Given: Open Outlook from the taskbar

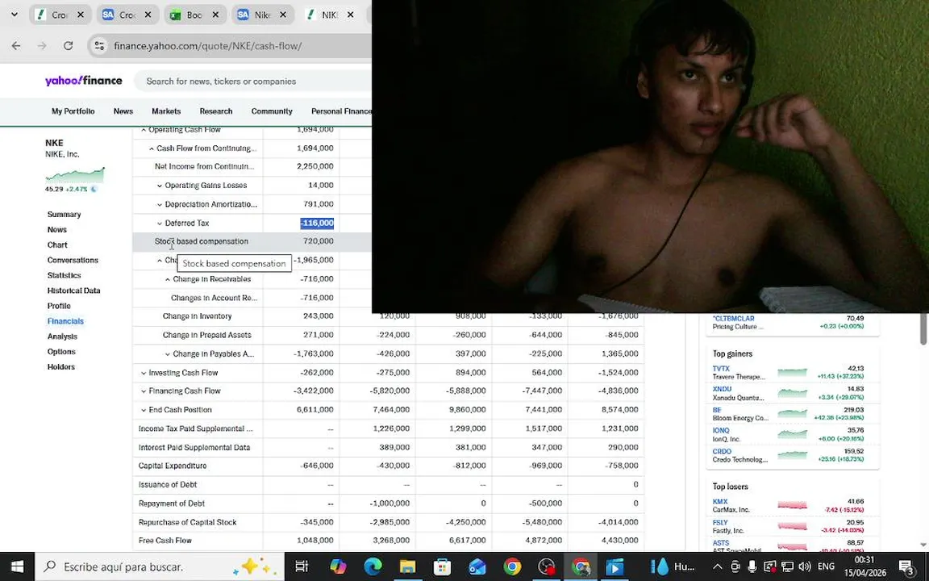Looking at the screenshot, I should [x=477, y=566].
